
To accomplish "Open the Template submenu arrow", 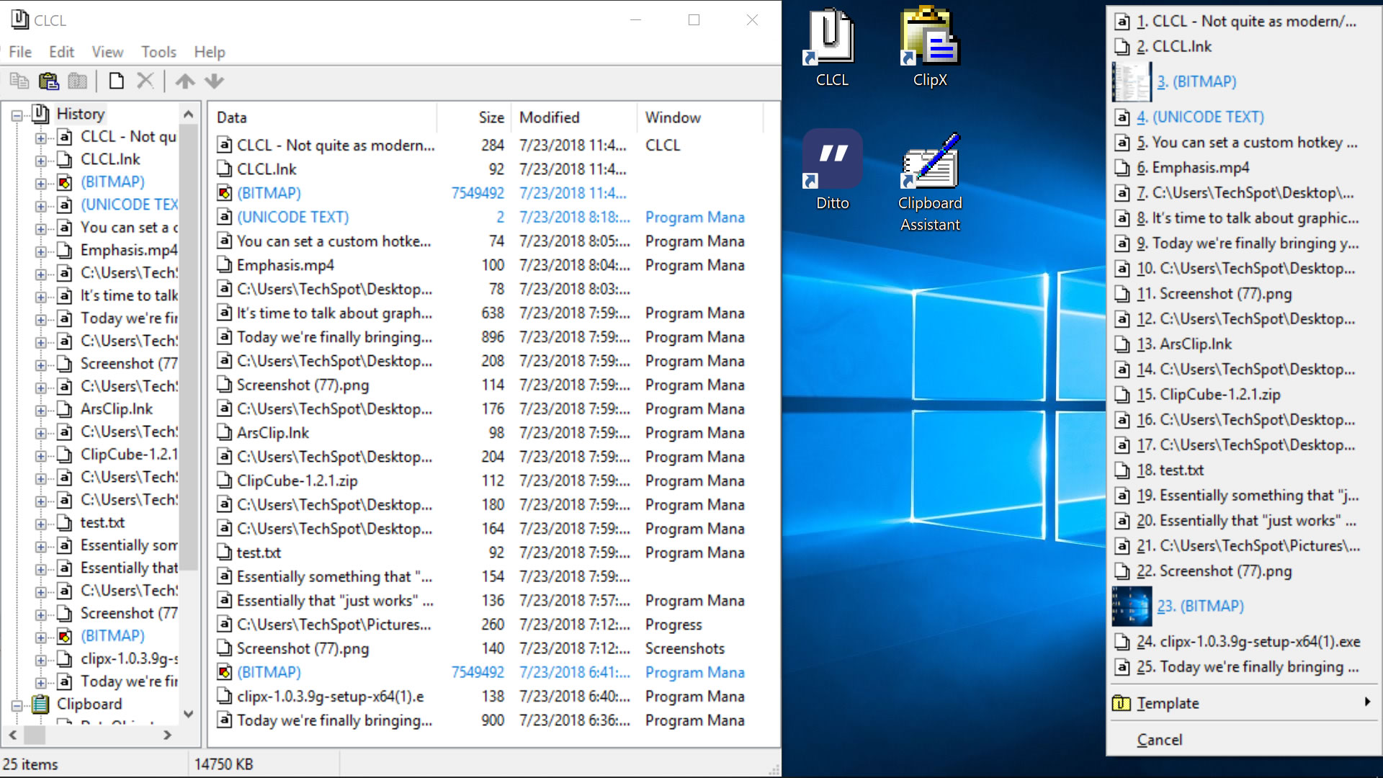I will pos(1366,702).
